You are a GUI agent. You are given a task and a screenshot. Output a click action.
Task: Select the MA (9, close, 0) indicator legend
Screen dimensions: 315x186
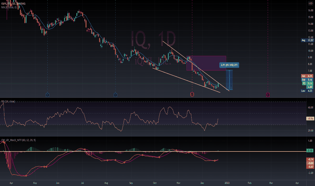[x=9, y=7]
